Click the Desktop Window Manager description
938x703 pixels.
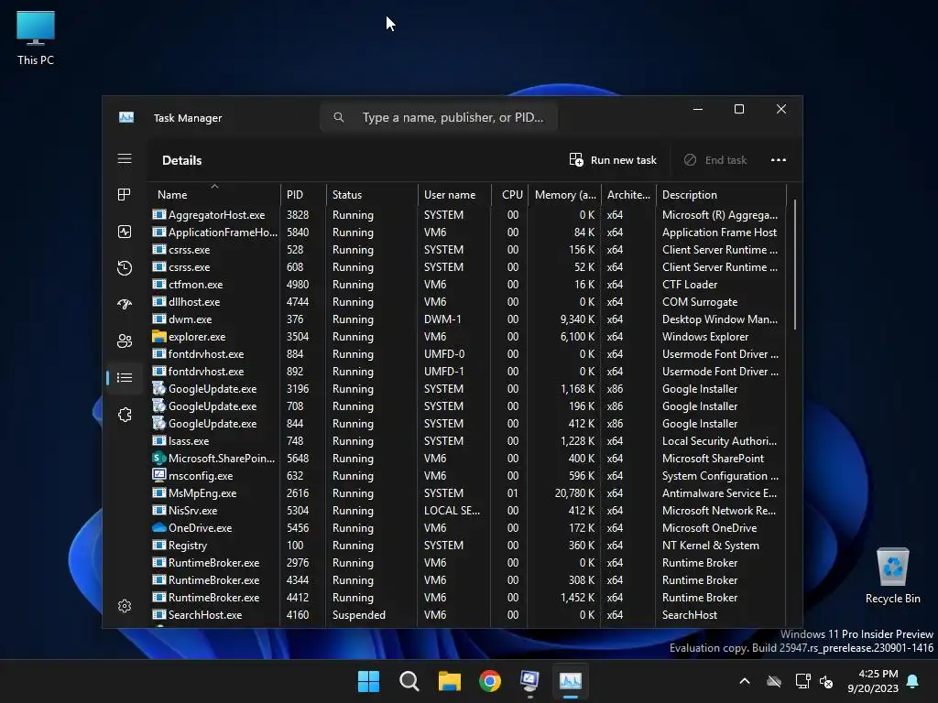pos(720,319)
